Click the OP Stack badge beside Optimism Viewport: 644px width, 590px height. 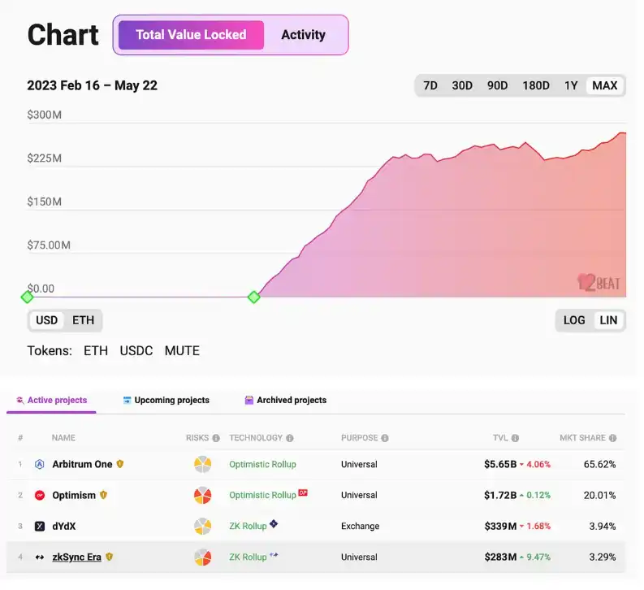click(303, 492)
